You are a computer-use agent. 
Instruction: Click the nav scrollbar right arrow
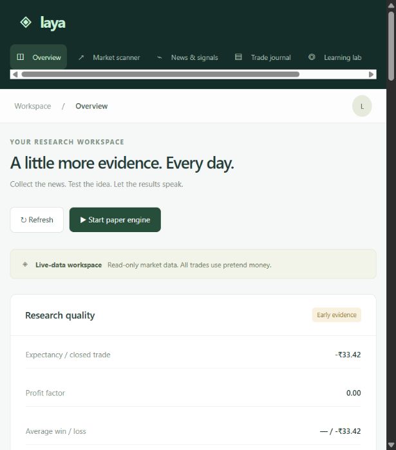tap(371, 74)
